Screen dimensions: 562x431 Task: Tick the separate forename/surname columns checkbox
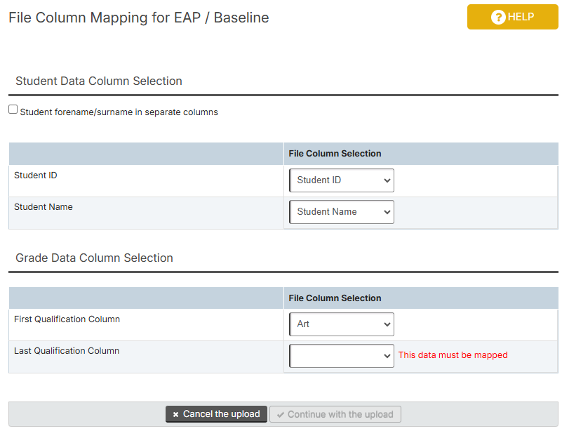pyautogui.click(x=13, y=110)
